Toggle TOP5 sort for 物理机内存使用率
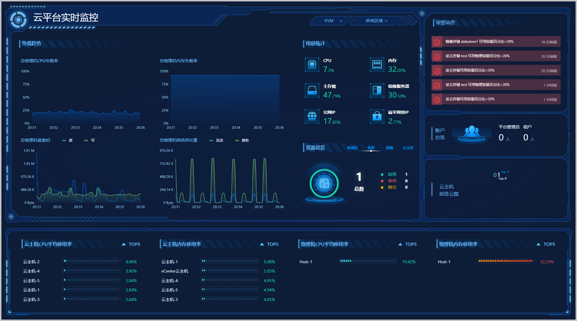 pyautogui.click(x=547, y=244)
